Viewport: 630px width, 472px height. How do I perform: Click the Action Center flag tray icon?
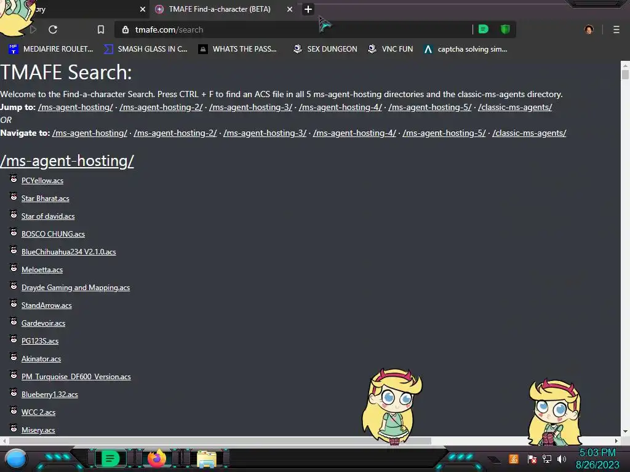532,458
